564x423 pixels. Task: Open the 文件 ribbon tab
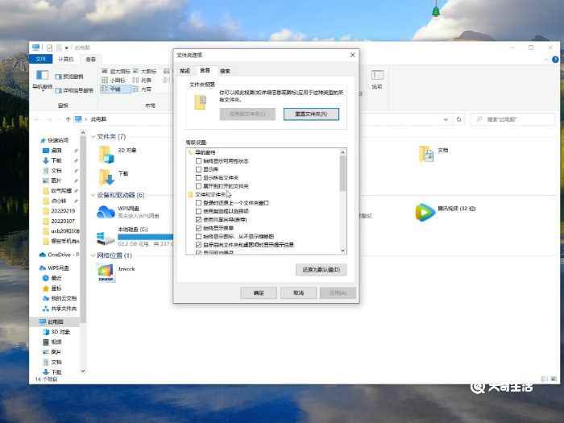click(x=40, y=59)
